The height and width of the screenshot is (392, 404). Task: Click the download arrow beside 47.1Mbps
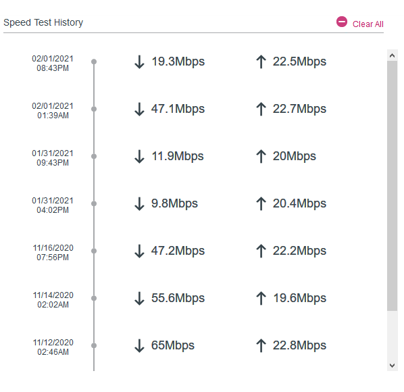pyautogui.click(x=139, y=109)
